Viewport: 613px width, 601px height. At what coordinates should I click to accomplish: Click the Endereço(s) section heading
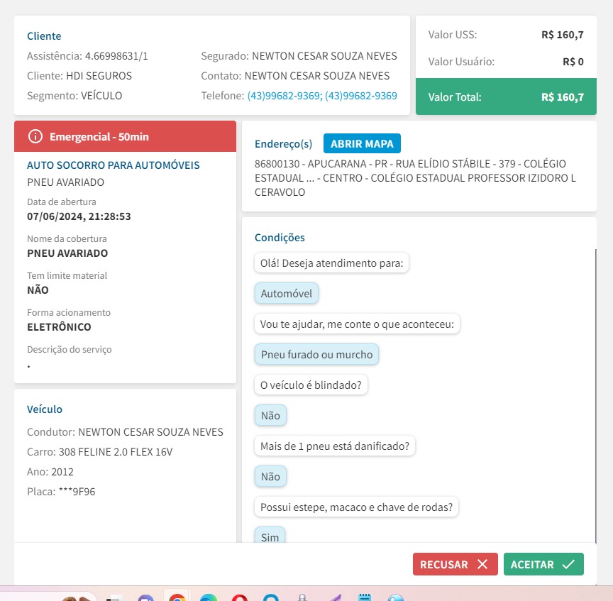tap(283, 144)
